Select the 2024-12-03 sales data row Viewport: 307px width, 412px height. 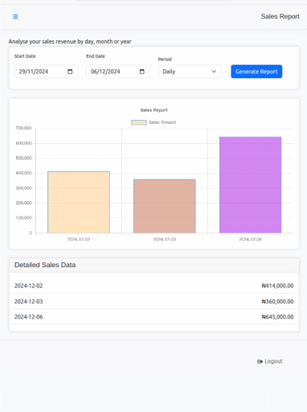(x=154, y=302)
